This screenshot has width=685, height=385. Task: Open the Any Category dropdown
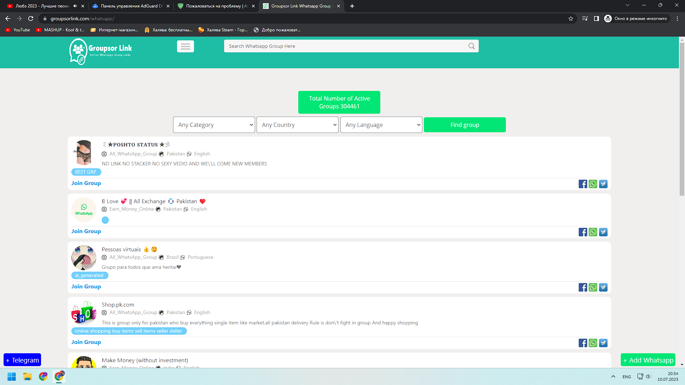tap(214, 125)
